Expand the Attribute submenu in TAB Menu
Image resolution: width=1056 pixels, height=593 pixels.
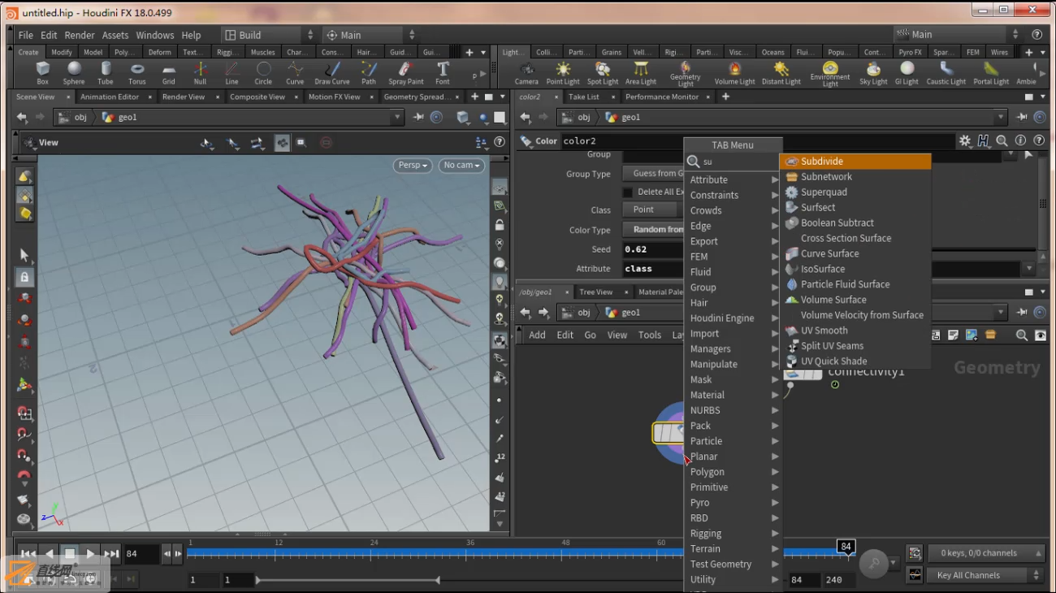coord(734,180)
